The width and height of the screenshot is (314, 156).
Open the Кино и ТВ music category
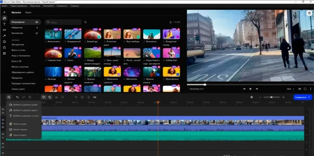pos(16,61)
